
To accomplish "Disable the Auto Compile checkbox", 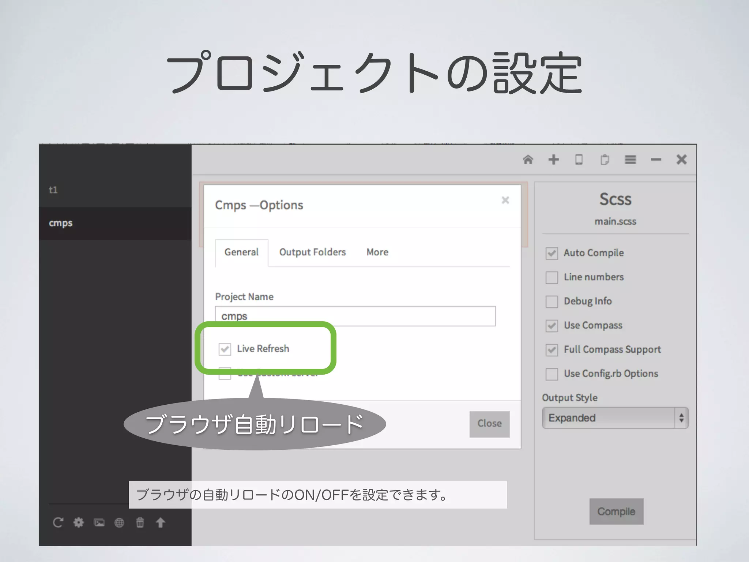I will click(x=552, y=253).
